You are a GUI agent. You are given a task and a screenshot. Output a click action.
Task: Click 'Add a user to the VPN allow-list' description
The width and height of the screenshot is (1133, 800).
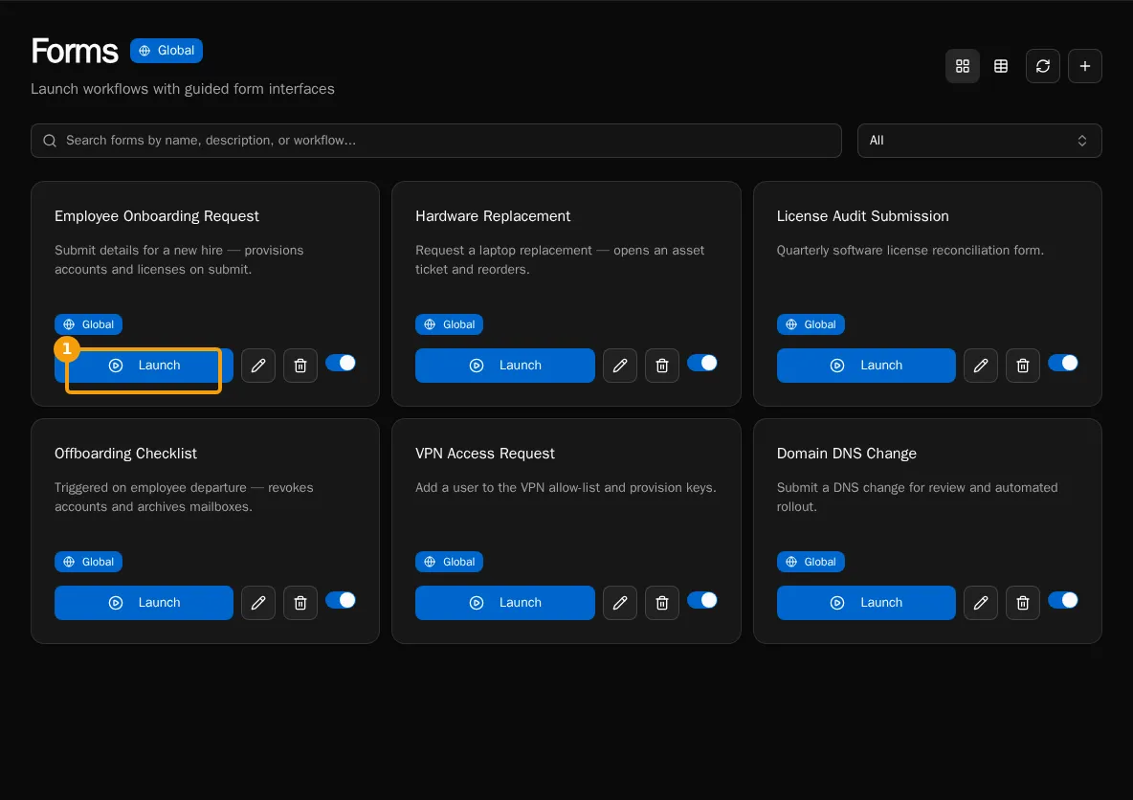click(566, 487)
